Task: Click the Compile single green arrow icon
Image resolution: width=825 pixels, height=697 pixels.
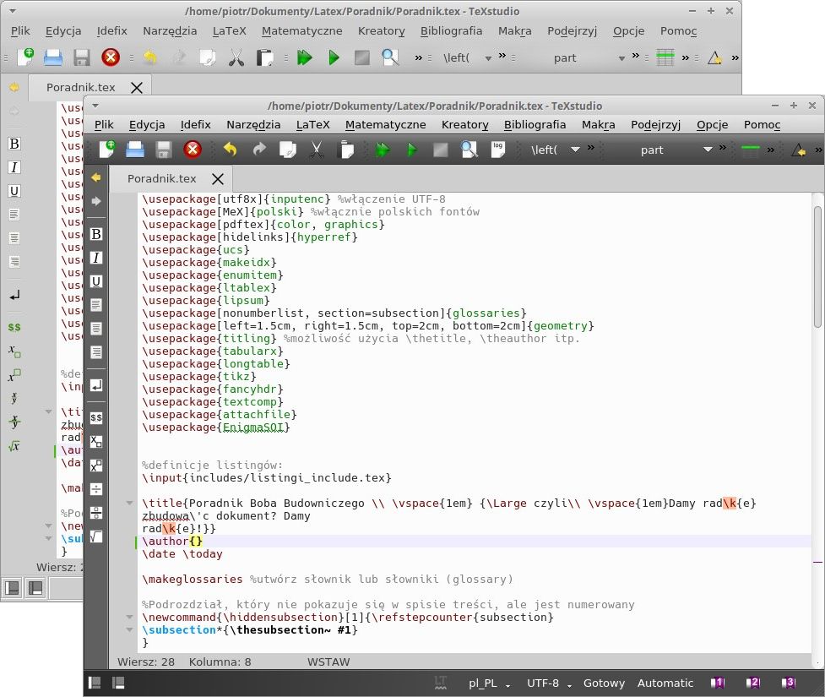Action: tap(412, 150)
